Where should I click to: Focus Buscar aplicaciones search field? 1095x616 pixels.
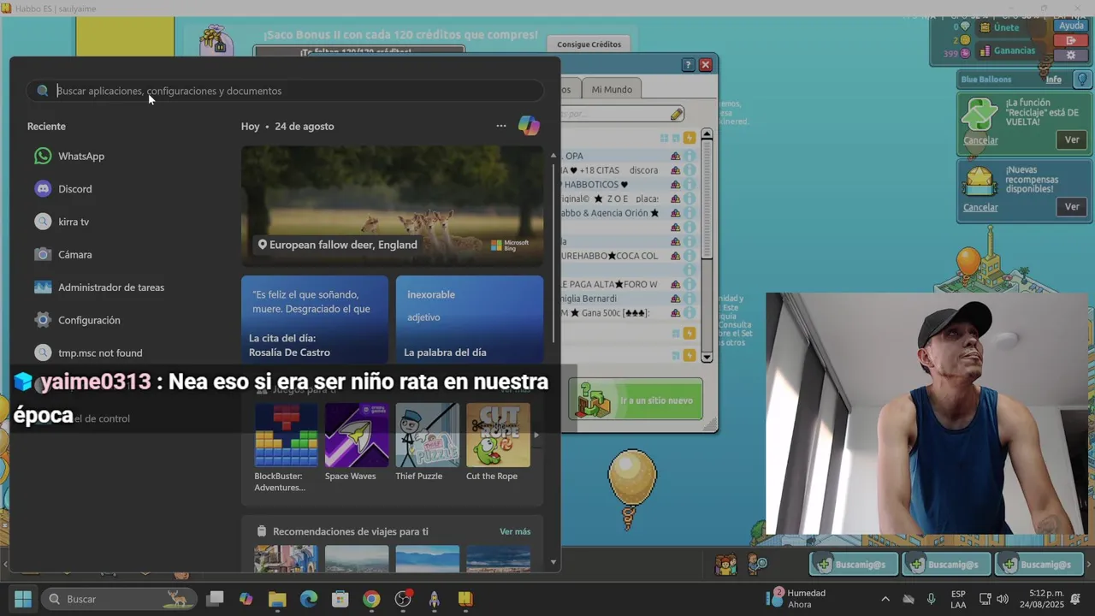(285, 91)
